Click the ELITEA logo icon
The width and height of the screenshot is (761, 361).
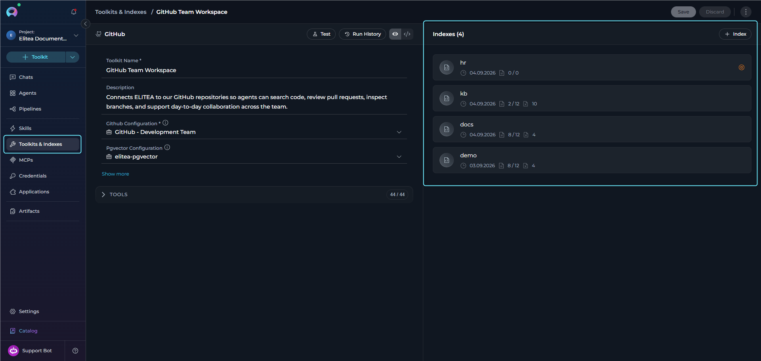(x=12, y=12)
